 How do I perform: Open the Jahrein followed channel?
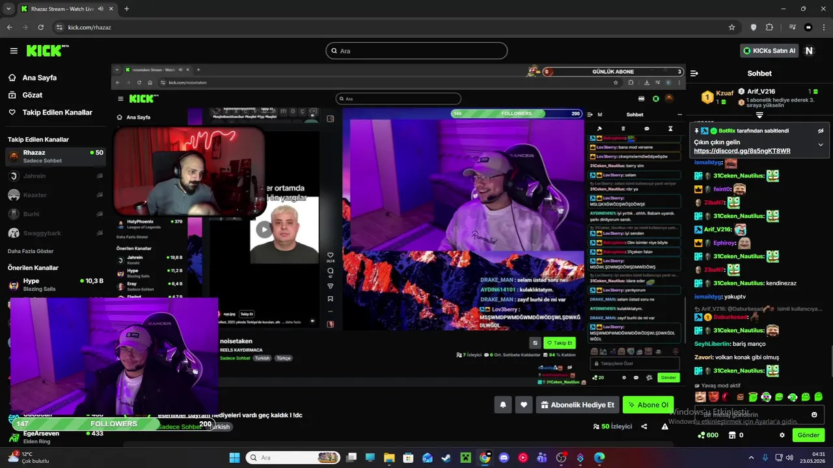pyautogui.click(x=55, y=176)
